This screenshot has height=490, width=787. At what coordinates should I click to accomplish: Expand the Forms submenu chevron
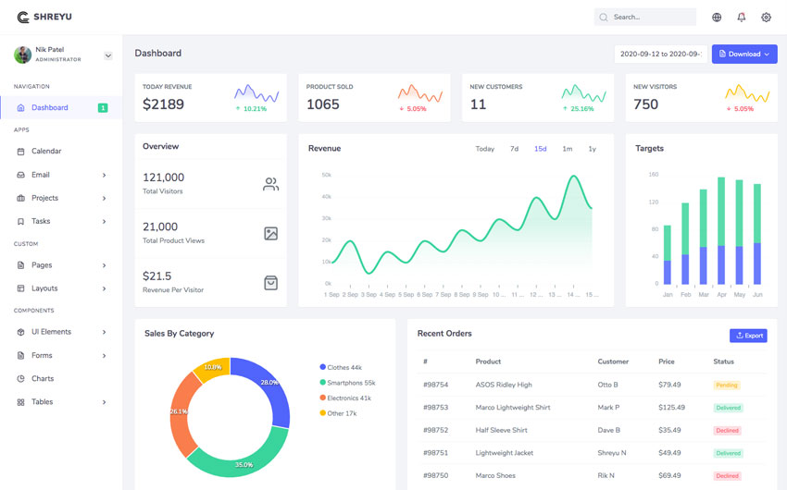click(104, 356)
